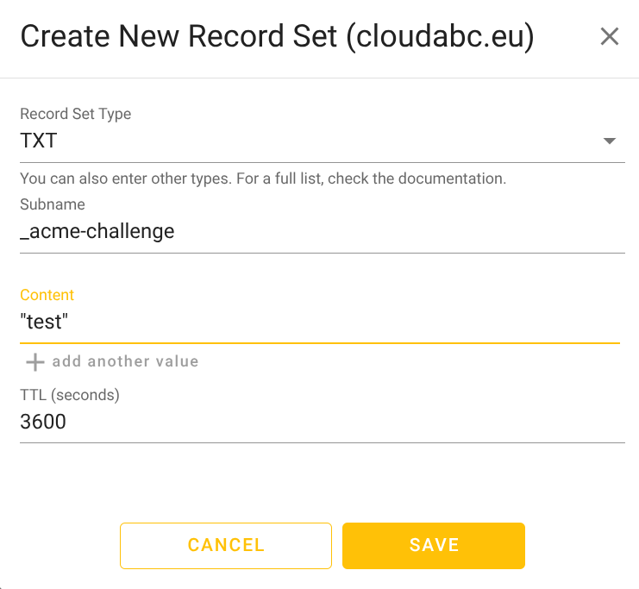Click the _acme-challenge subname value
The width and height of the screenshot is (639, 589).
tap(97, 232)
